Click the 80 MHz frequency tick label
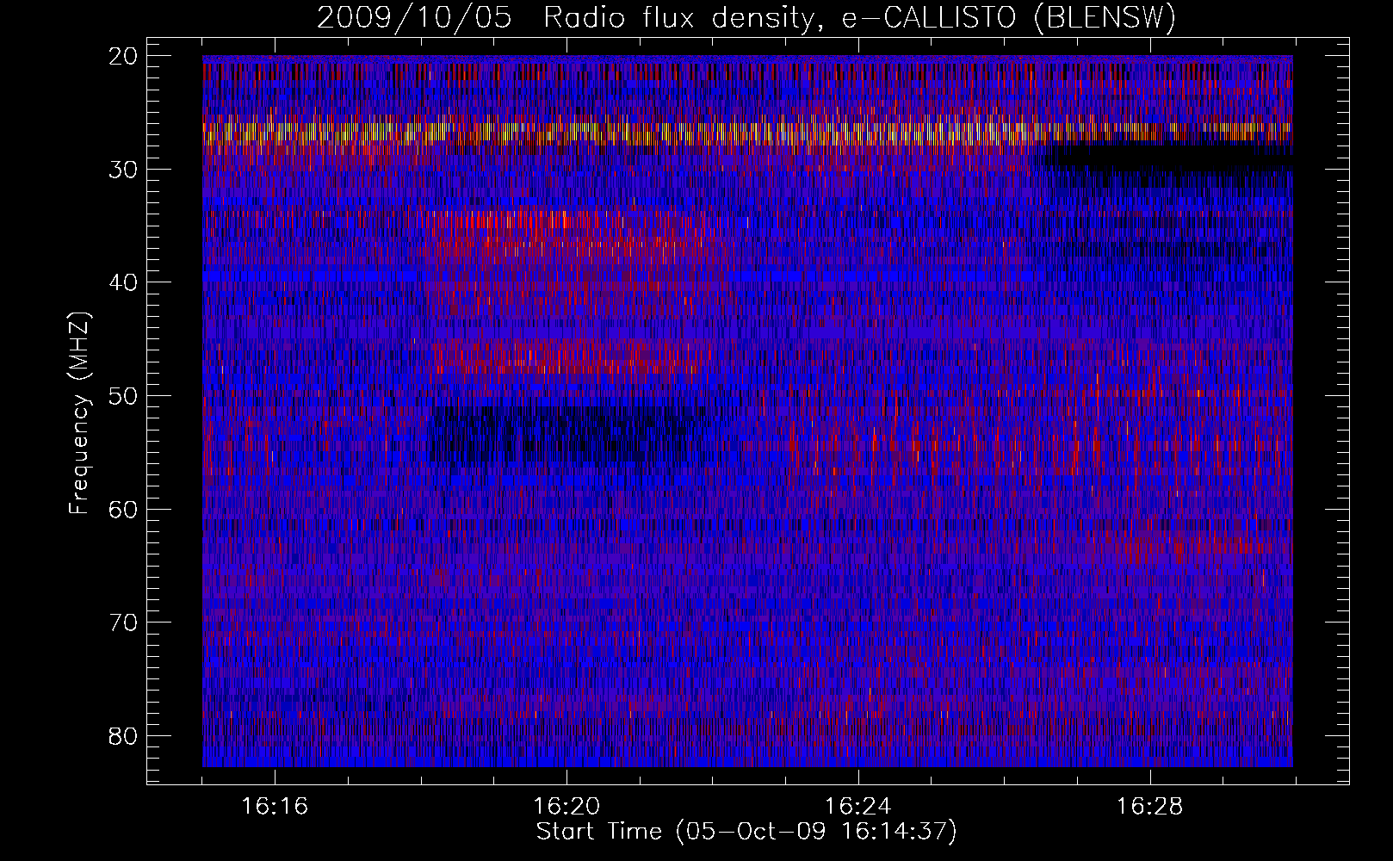This screenshot has width=1393, height=861. (x=123, y=736)
